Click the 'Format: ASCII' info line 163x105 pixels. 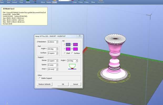[7, 24]
